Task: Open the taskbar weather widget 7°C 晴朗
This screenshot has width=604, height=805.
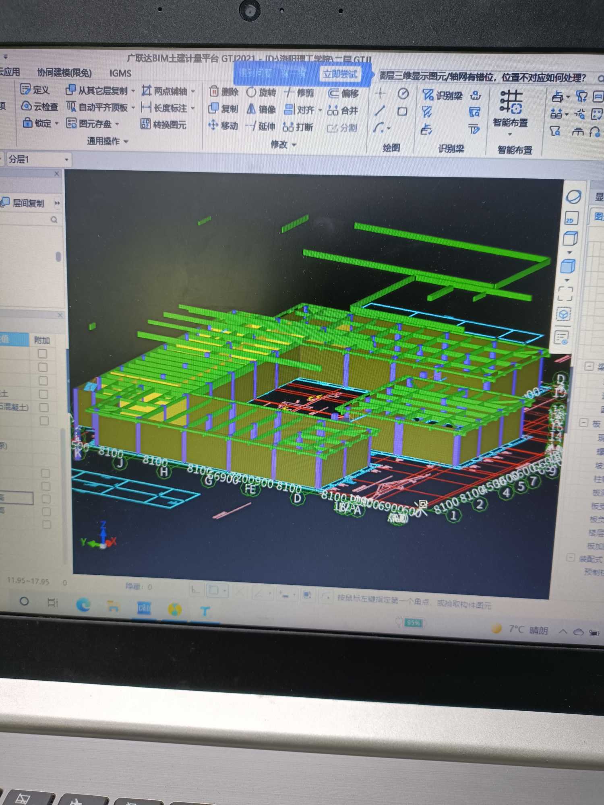Action: [x=520, y=629]
